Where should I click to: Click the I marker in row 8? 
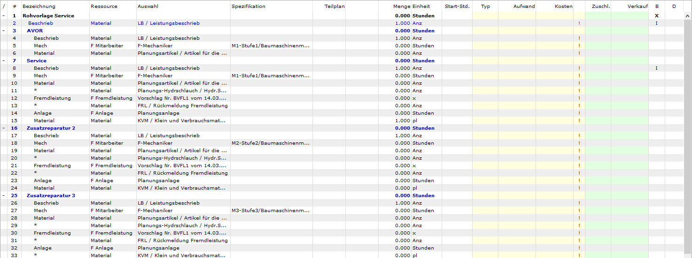point(657,68)
